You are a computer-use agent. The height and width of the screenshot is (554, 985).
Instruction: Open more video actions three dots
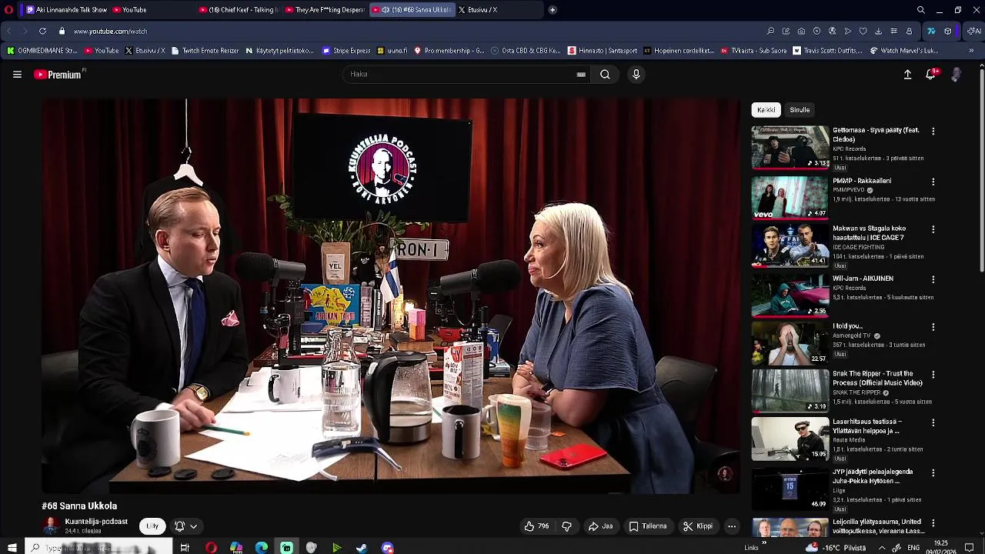point(732,526)
